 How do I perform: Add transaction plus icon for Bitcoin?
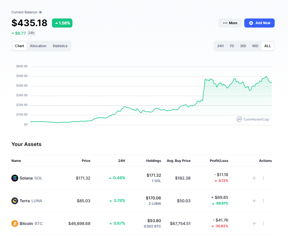pyautogui.click(x=254, y=224)
